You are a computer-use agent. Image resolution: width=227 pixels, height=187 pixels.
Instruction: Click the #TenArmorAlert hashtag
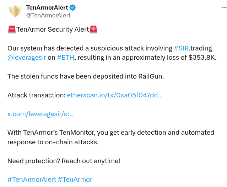click(x=32, y=179)
